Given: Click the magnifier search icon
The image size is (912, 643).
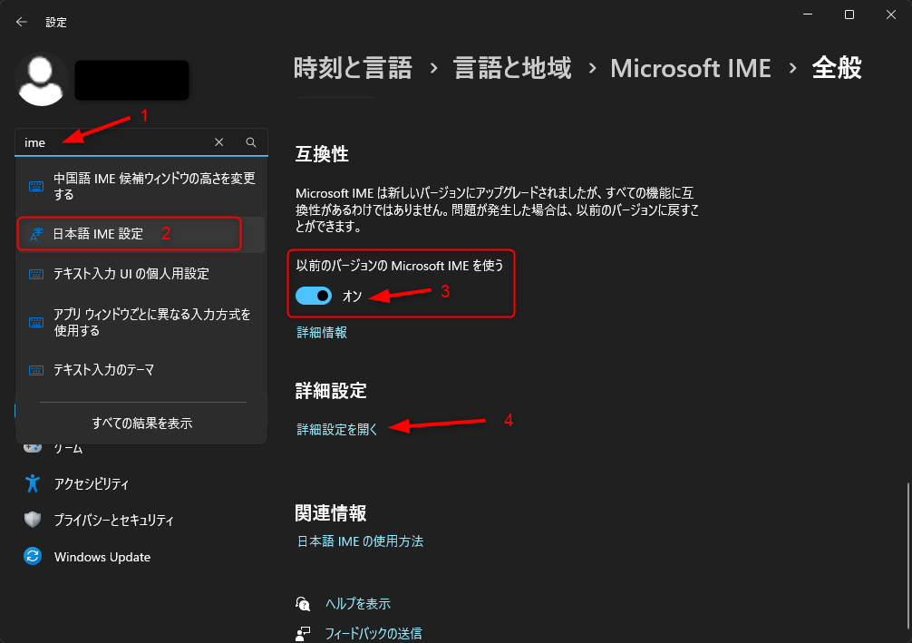Looking at the screenshot, I should [x=251, y=142].
